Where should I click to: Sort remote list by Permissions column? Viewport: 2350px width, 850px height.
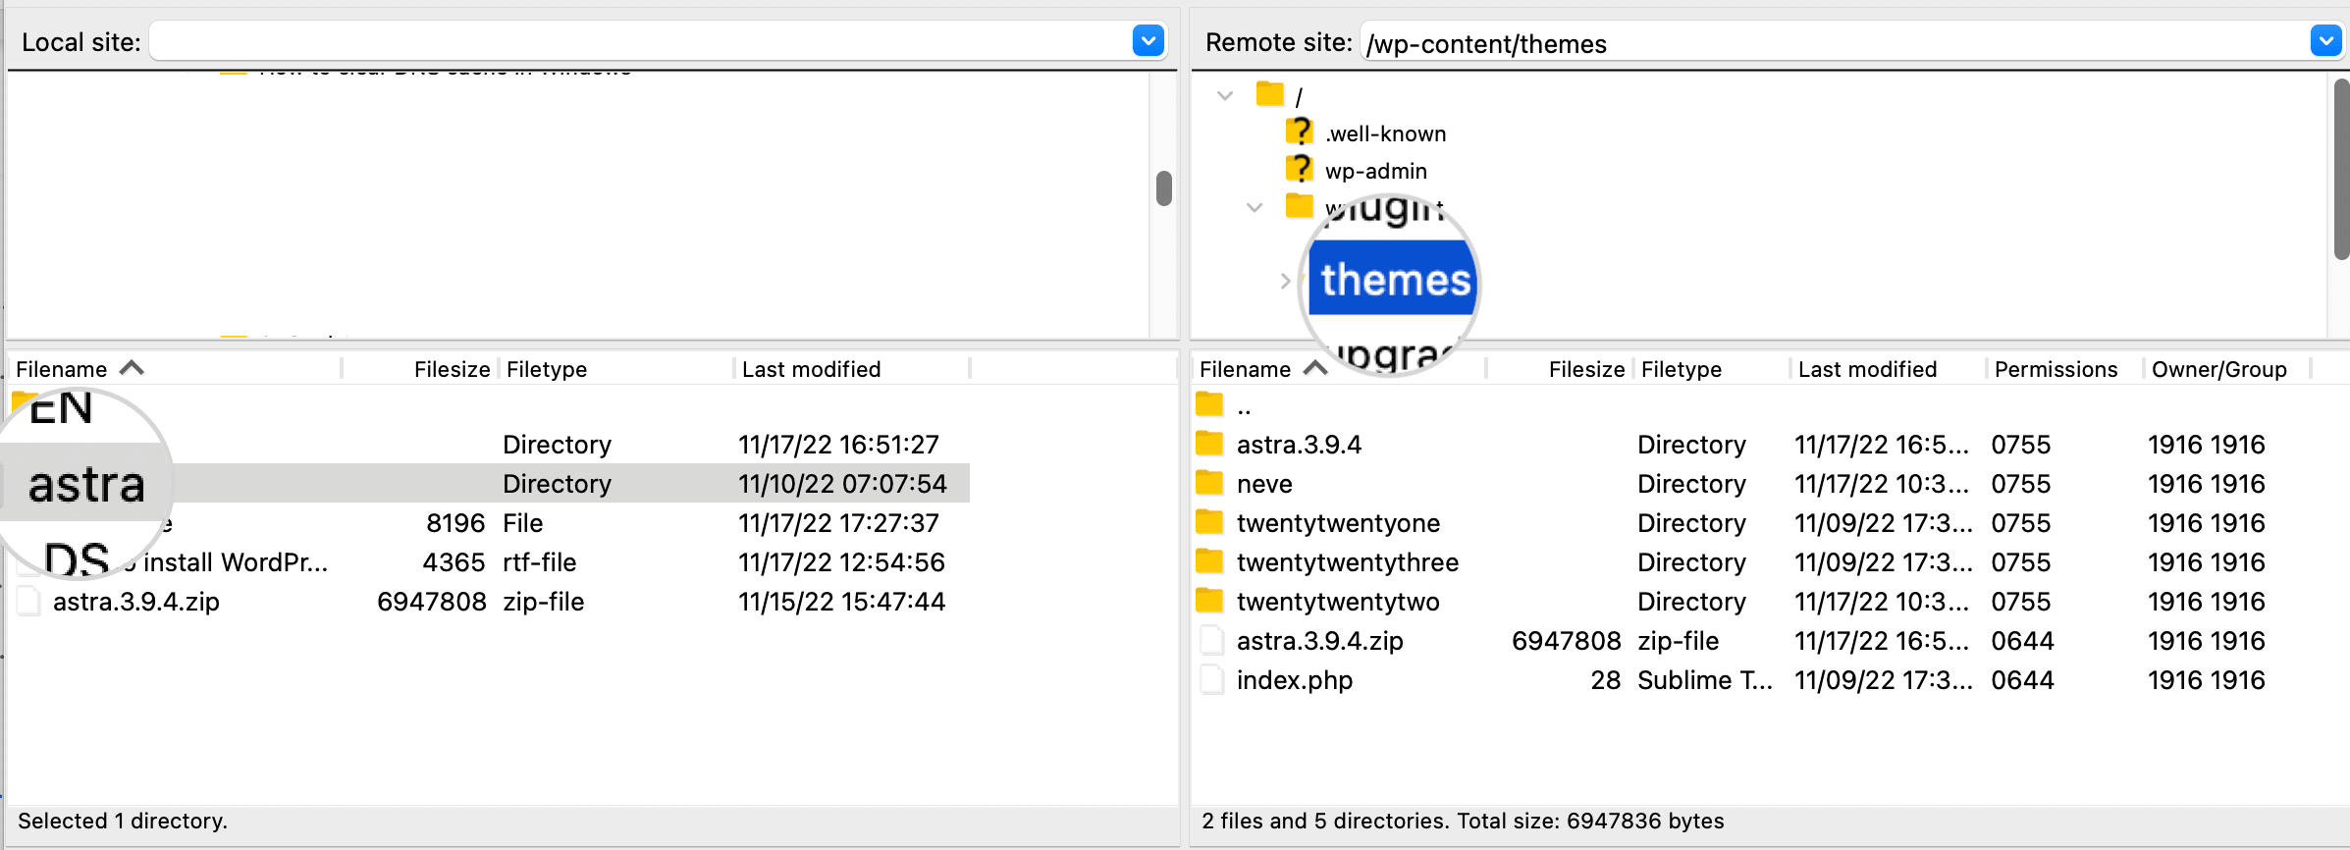2056,369
